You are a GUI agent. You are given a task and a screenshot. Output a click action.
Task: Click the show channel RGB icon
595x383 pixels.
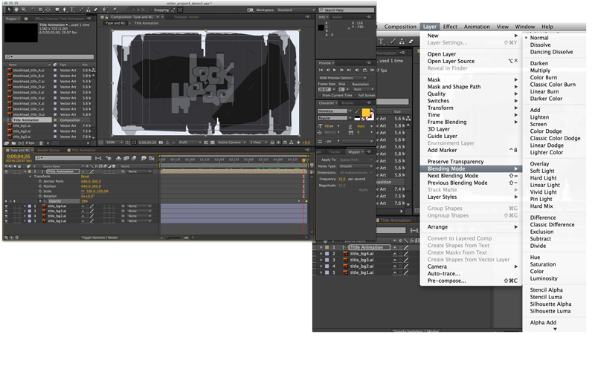tap(173, 143)
